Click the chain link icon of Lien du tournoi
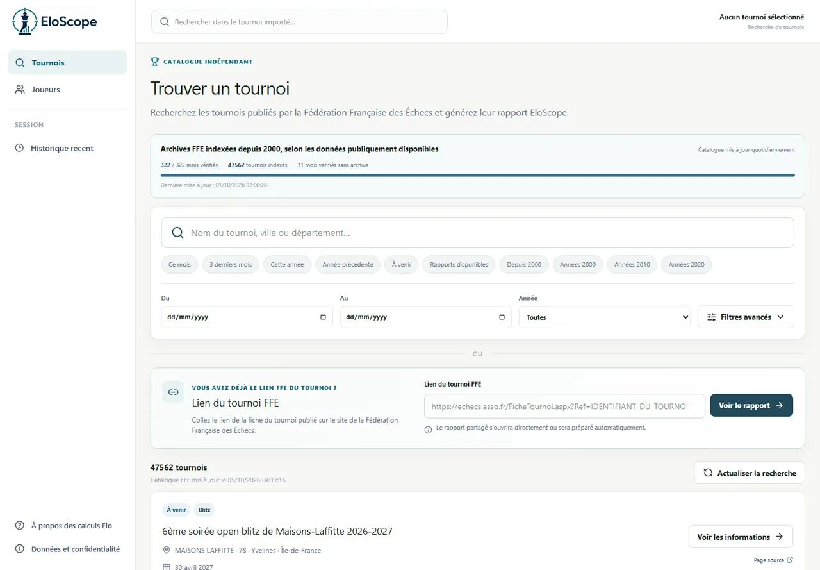The image size is (820, 570). tap(173, 392)
